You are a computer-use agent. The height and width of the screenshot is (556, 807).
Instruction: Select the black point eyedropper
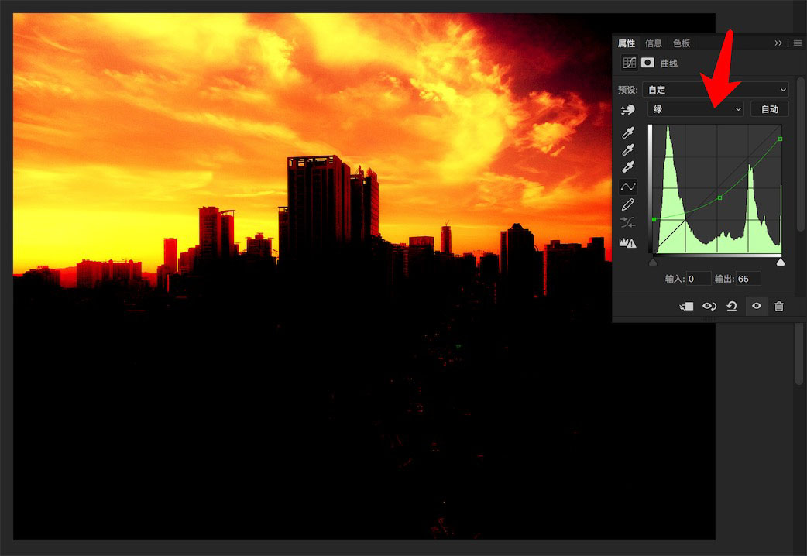pos(628,132)
